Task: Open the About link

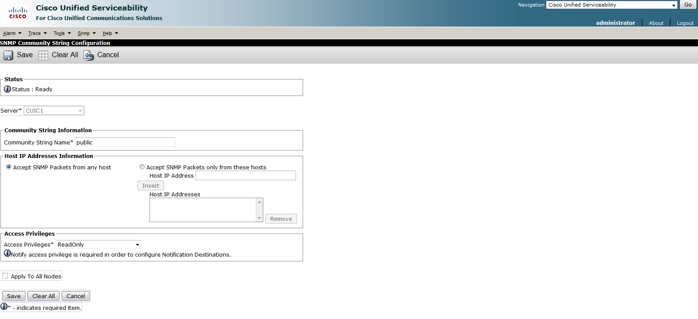Action: pos(656,23)
